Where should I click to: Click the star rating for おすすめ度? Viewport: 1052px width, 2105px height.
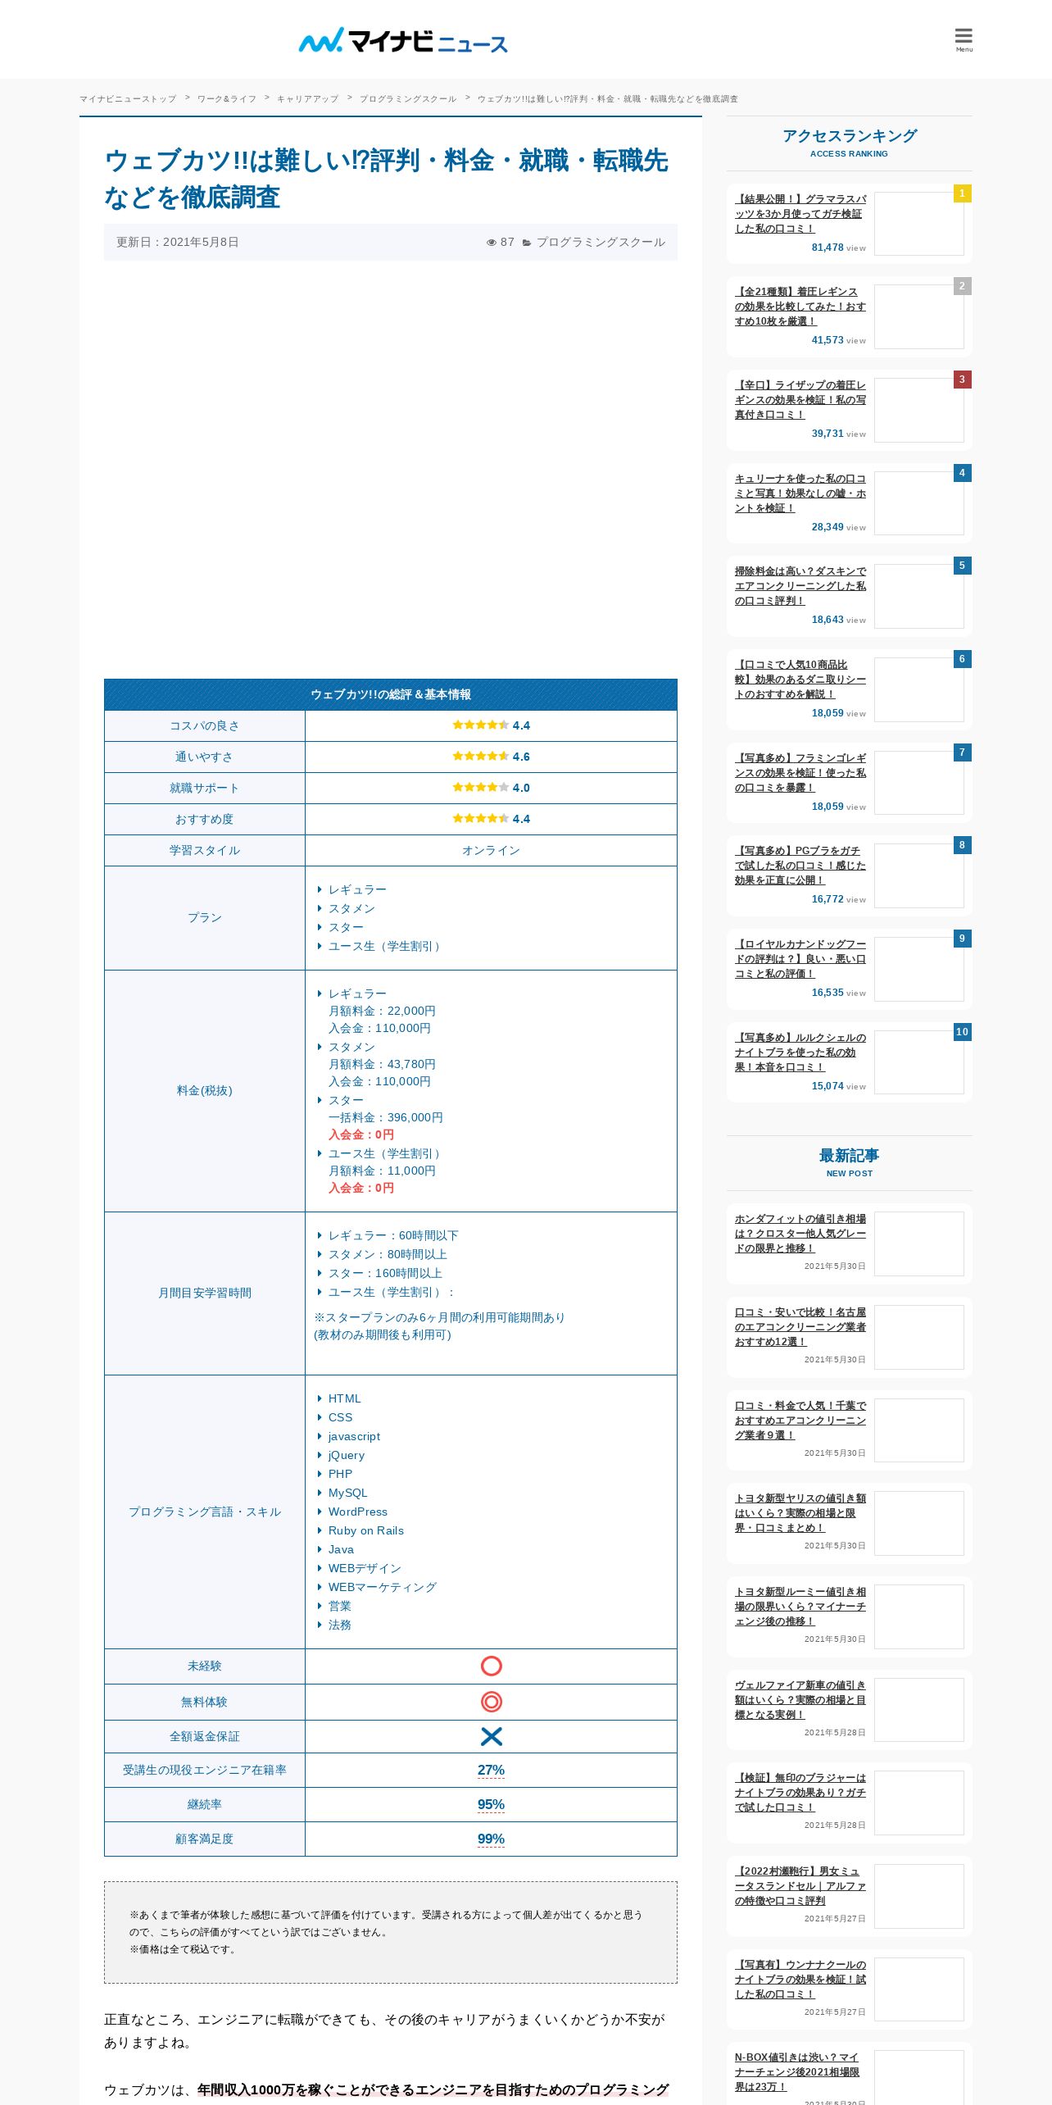point(481,818)
